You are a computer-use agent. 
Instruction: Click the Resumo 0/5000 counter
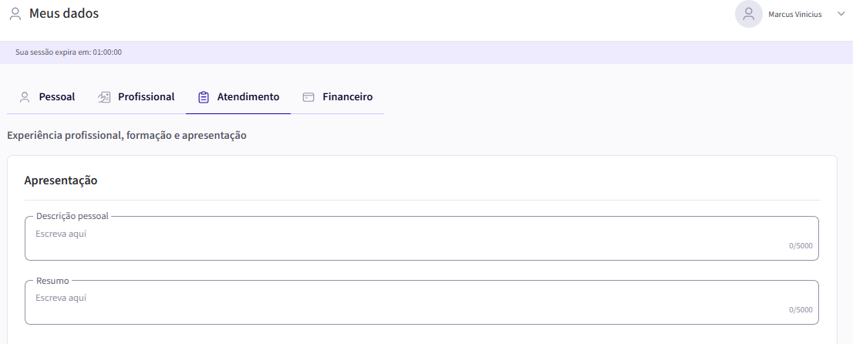[x=801, y=310]
